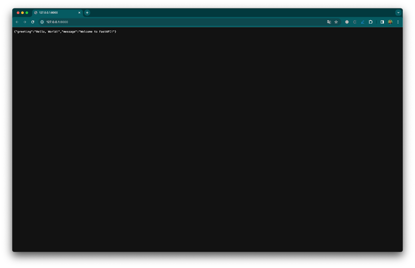Go back to the previous page
Viewport: 415px width, 268px height.
point(17,22)
